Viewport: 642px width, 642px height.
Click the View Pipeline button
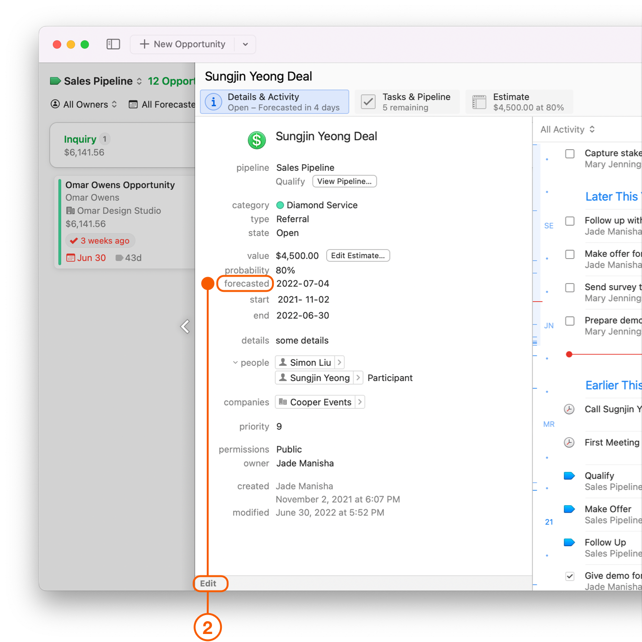(345, 181)
